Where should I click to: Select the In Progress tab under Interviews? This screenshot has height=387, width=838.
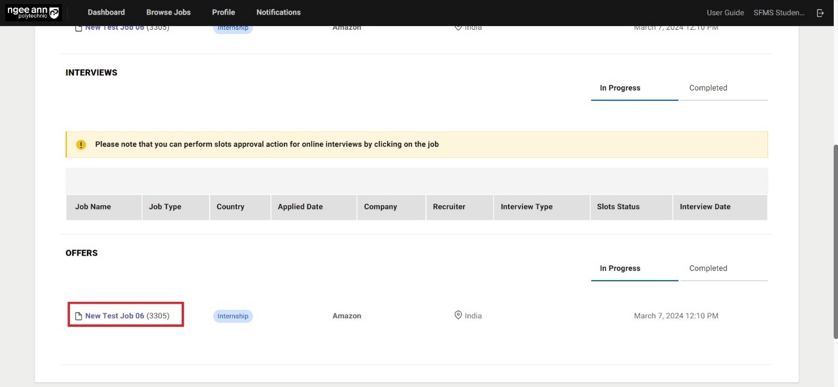(x=620, y=88)
